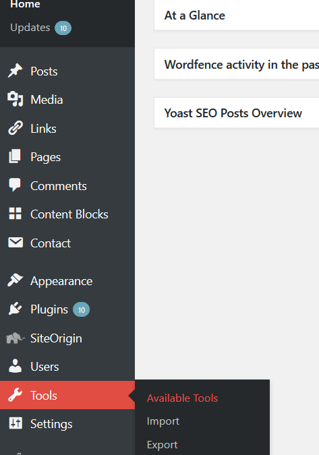Click the Pages document icon
The image size is (319, 455).
tap(15, 156)
